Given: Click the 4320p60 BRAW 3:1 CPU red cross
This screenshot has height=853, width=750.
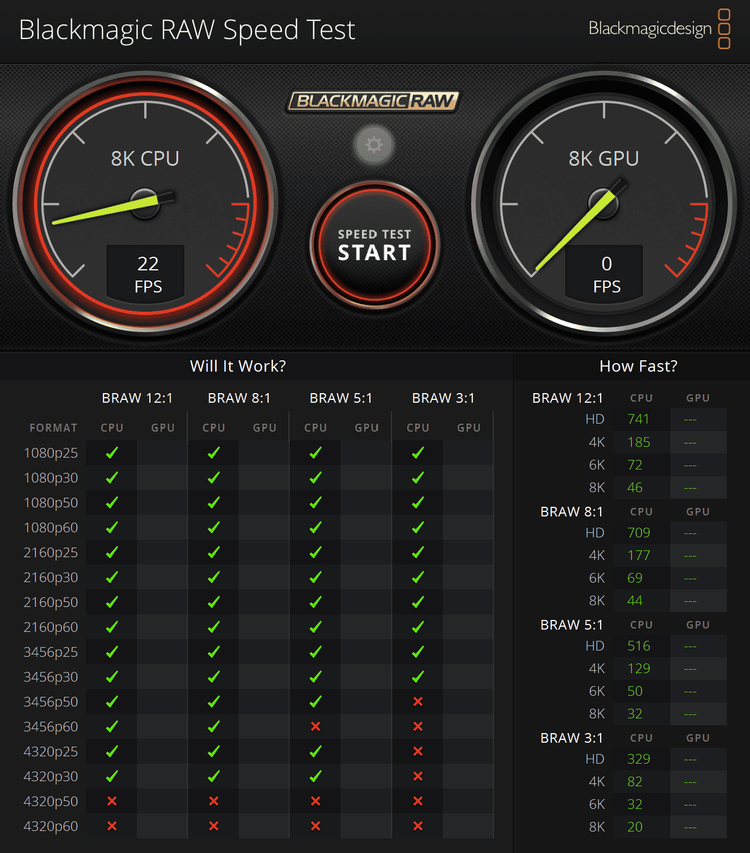Looking at the screenshot, I should 418,826.
